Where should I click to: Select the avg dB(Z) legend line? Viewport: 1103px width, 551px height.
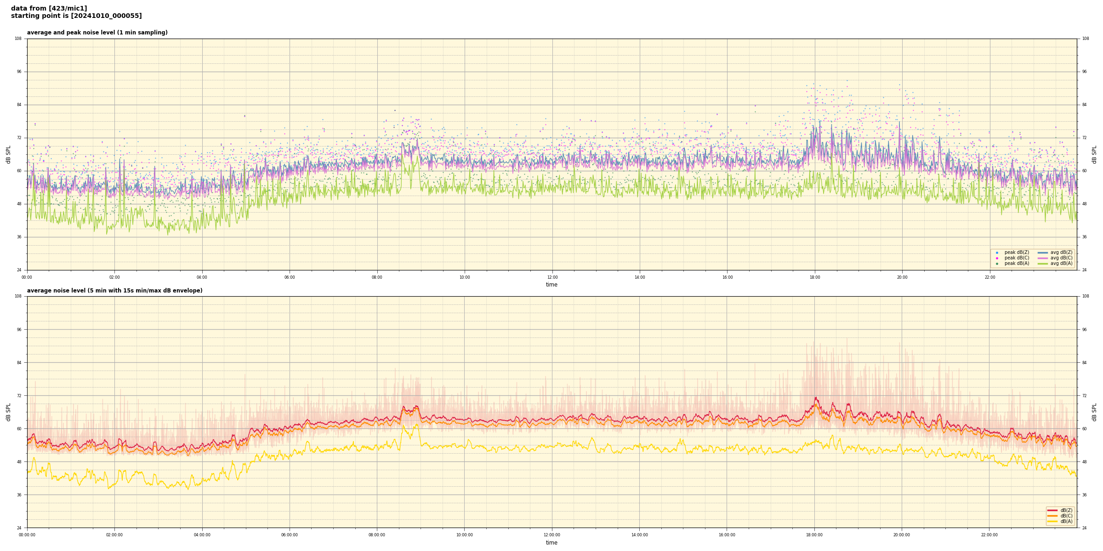click(1042, 253)
